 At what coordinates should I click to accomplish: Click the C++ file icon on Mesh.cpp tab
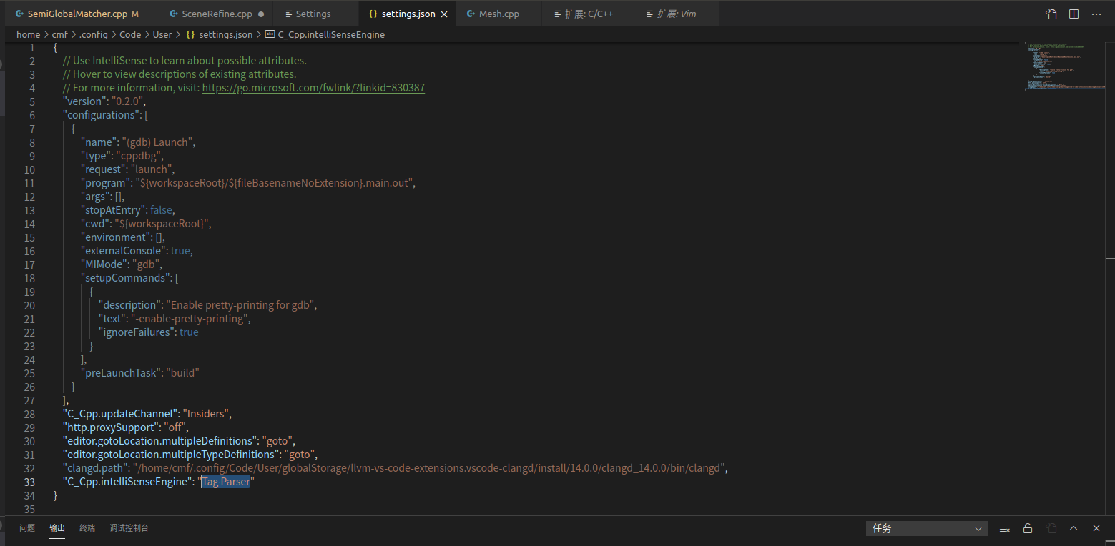click(471, 14)
